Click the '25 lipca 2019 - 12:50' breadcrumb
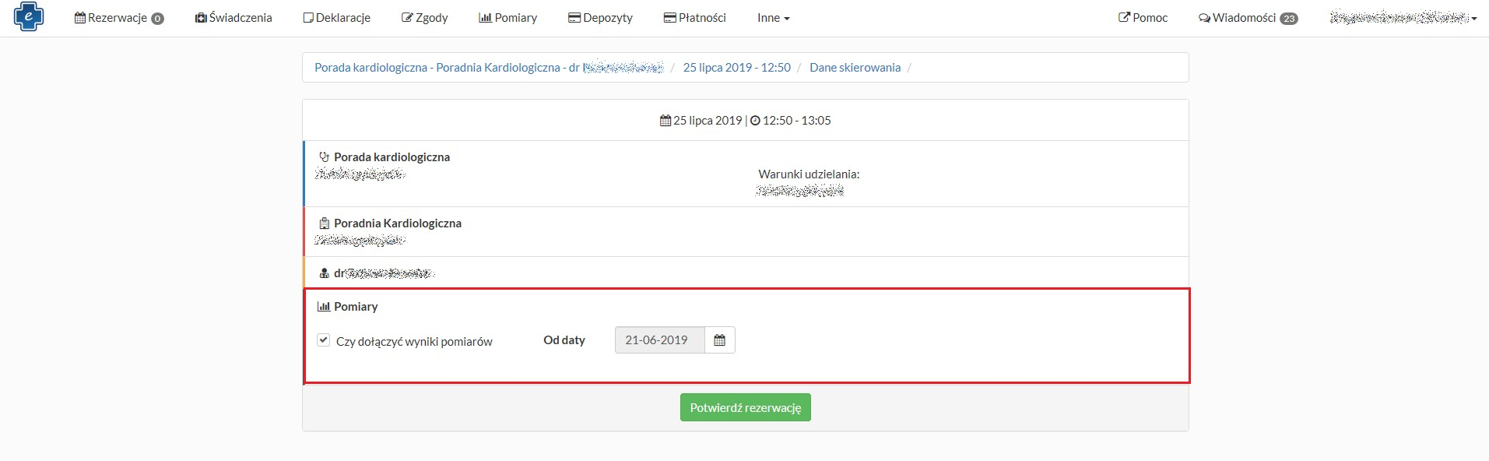The height and width of the screenshot is (461, 1489). (x=736, y=68)
